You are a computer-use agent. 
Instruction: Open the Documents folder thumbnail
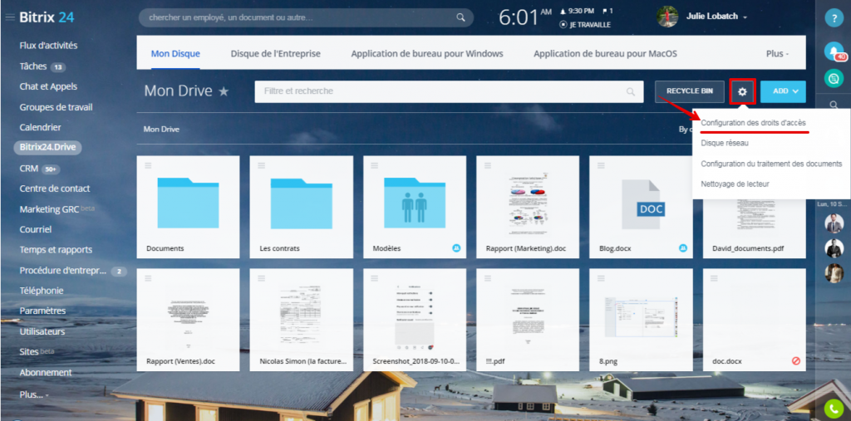pyautogui.click(x=189, y=203)
